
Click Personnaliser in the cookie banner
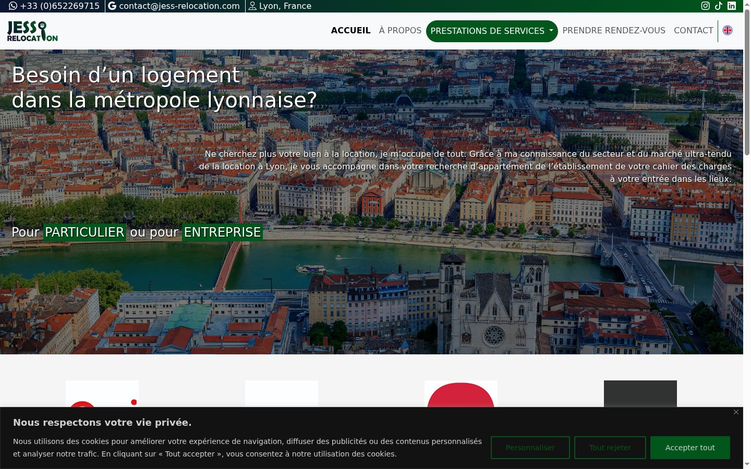530,448
